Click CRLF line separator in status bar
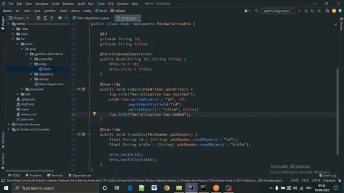Image resolution: width=344 pixels, height=193 pixels. click(305, 181)
